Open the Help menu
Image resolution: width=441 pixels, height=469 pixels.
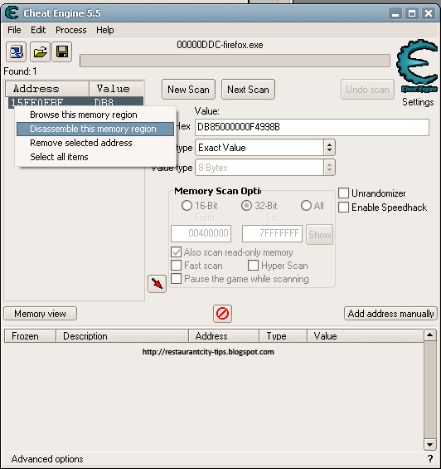tap(105, 30)
